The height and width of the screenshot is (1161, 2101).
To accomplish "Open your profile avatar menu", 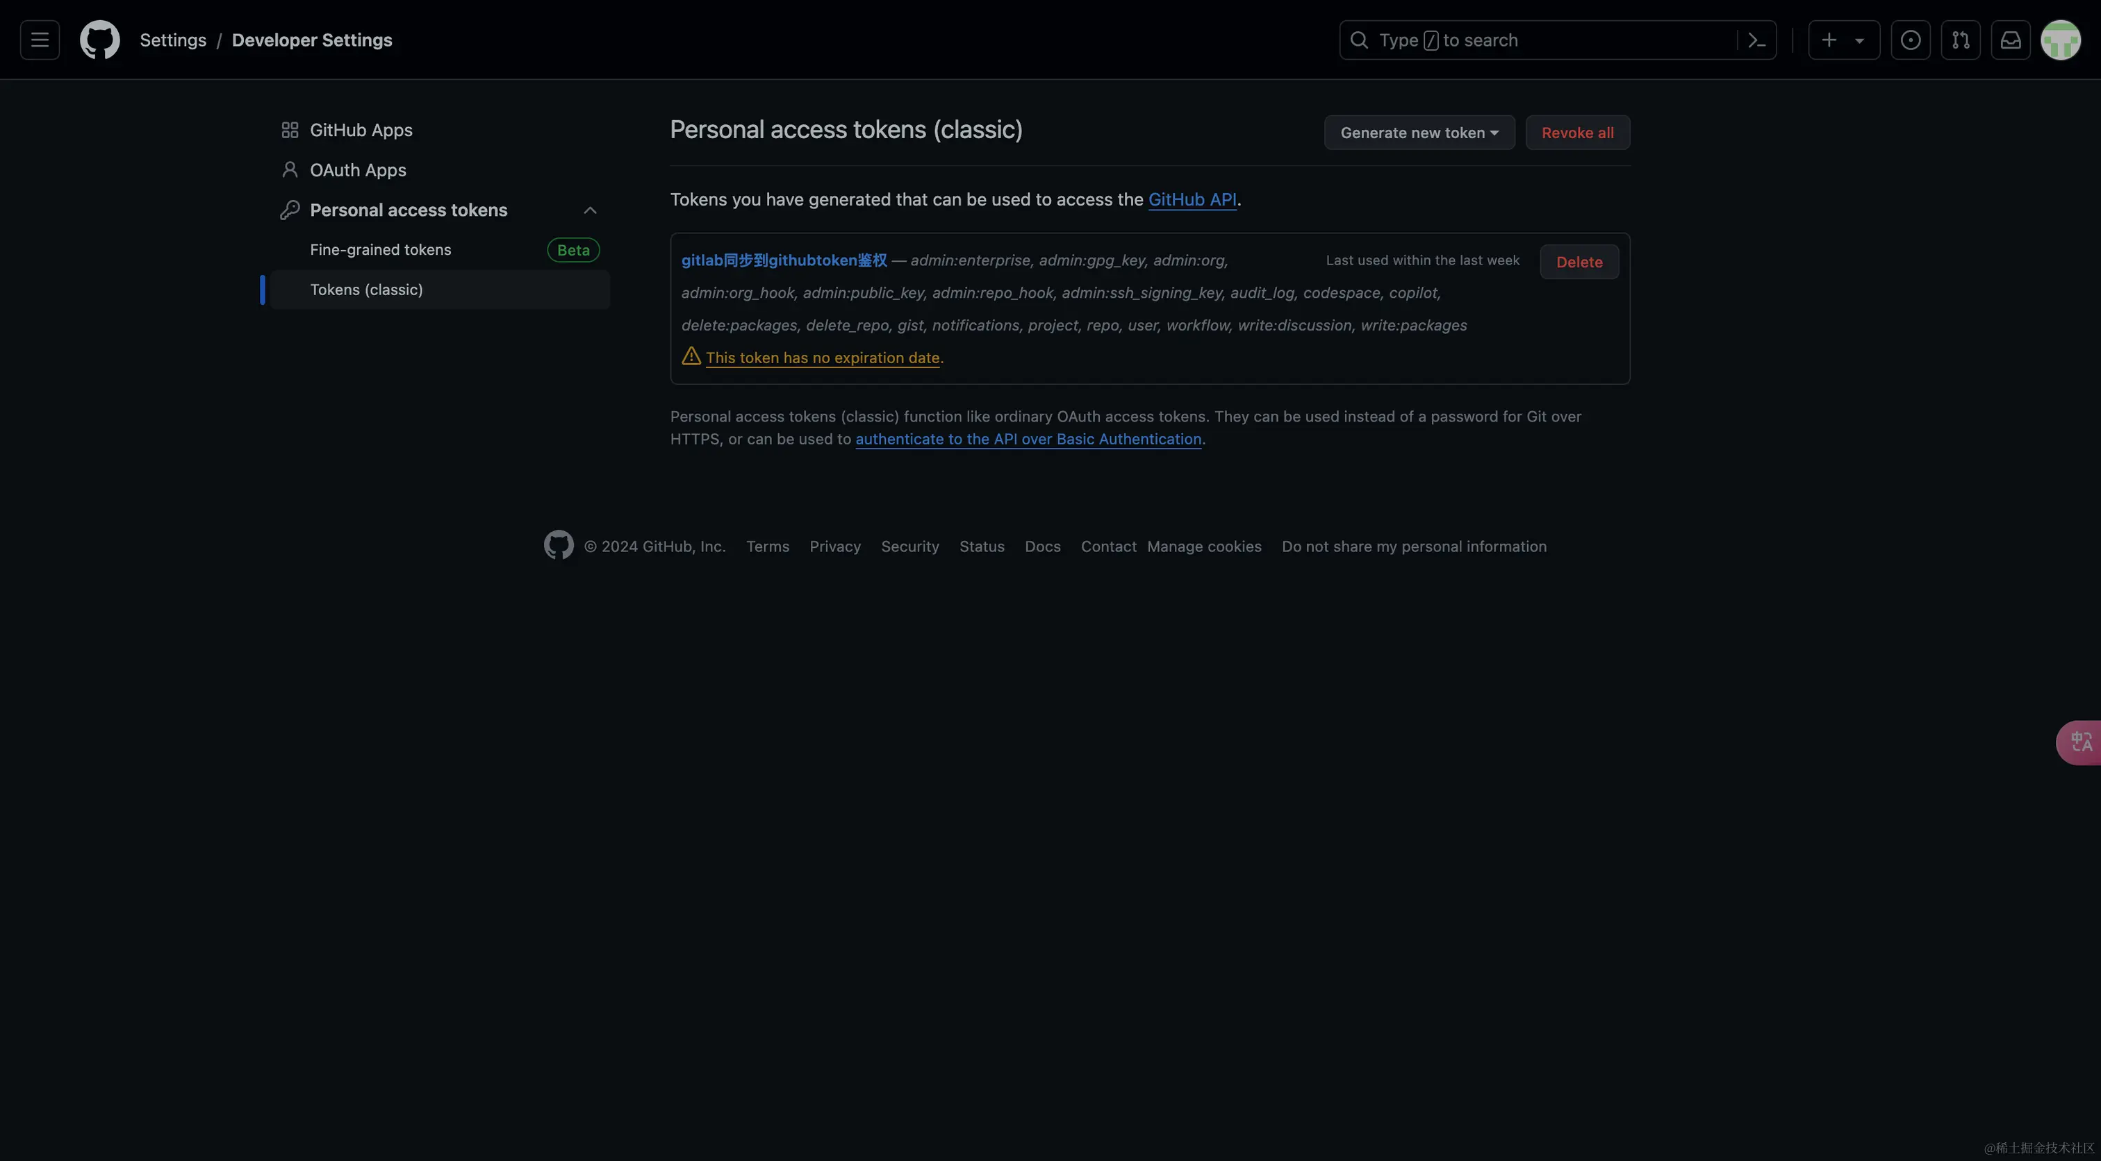I will (x=2061, y=39).
